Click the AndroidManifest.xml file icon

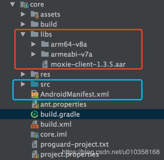[x=35, y=94]
